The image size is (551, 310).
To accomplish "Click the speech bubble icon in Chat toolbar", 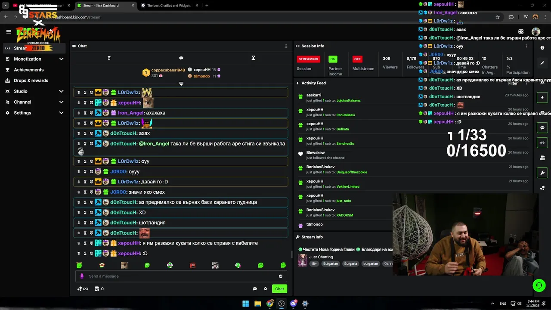I will click(x=181, y=58).
